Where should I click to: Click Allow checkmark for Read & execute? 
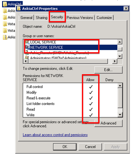point(91,98)
